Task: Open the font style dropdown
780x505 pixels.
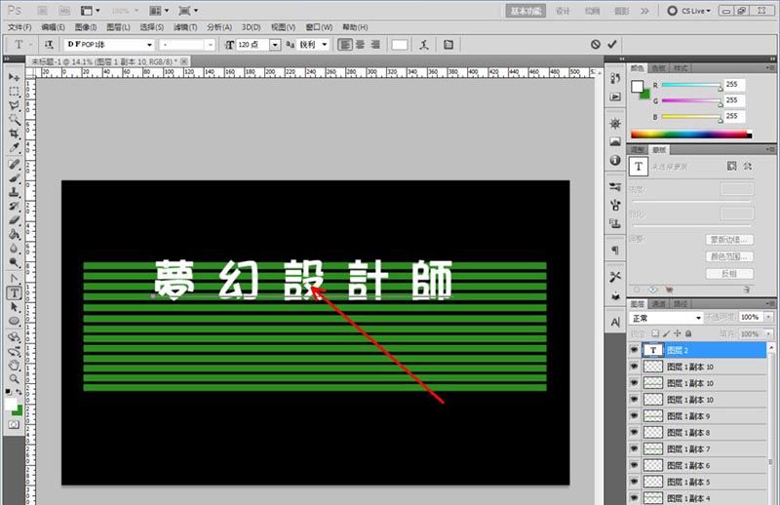Action: pyautogui.click(x=211, y=45)
